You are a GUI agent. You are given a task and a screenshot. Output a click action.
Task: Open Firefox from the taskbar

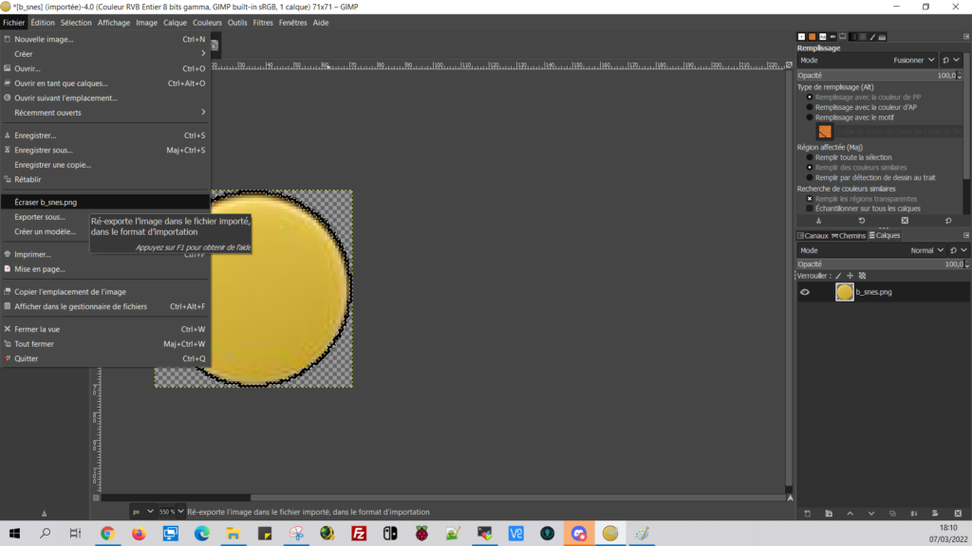pyautogui.click(x=139, y=533)
